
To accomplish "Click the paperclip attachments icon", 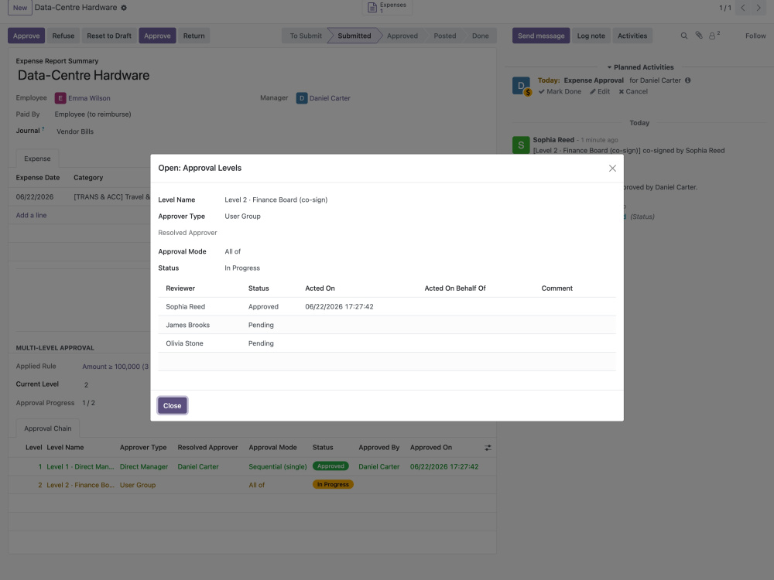I will [x=699, y=36].
